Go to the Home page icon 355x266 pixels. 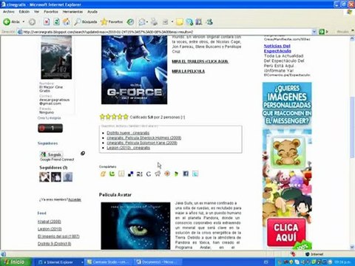(x=67, y=22)
